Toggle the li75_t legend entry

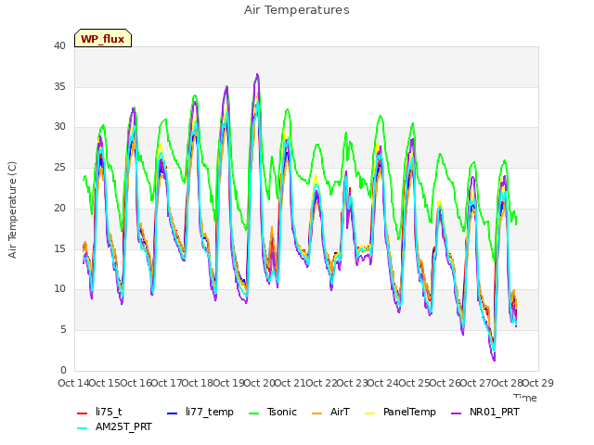coord(99,412)
